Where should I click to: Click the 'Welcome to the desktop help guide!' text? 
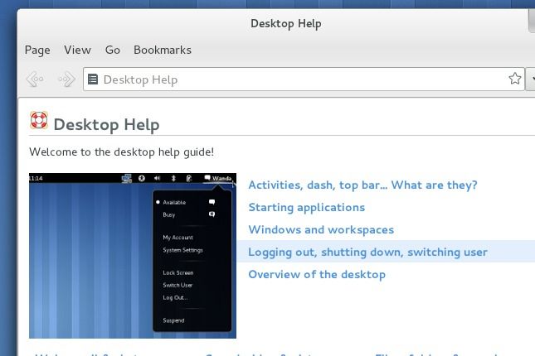click(x=121, y=152)
